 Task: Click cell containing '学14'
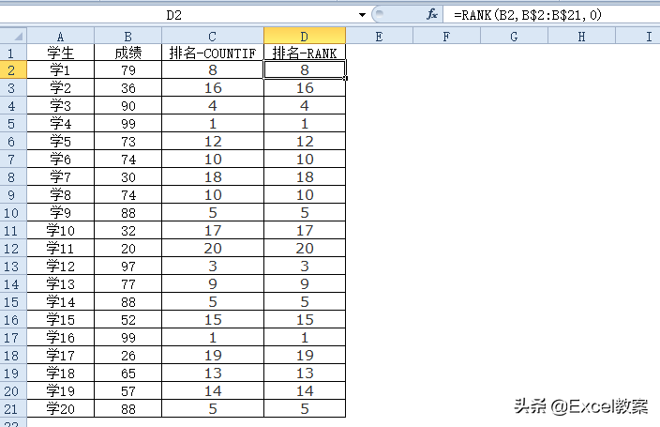(x=61, y=302)
